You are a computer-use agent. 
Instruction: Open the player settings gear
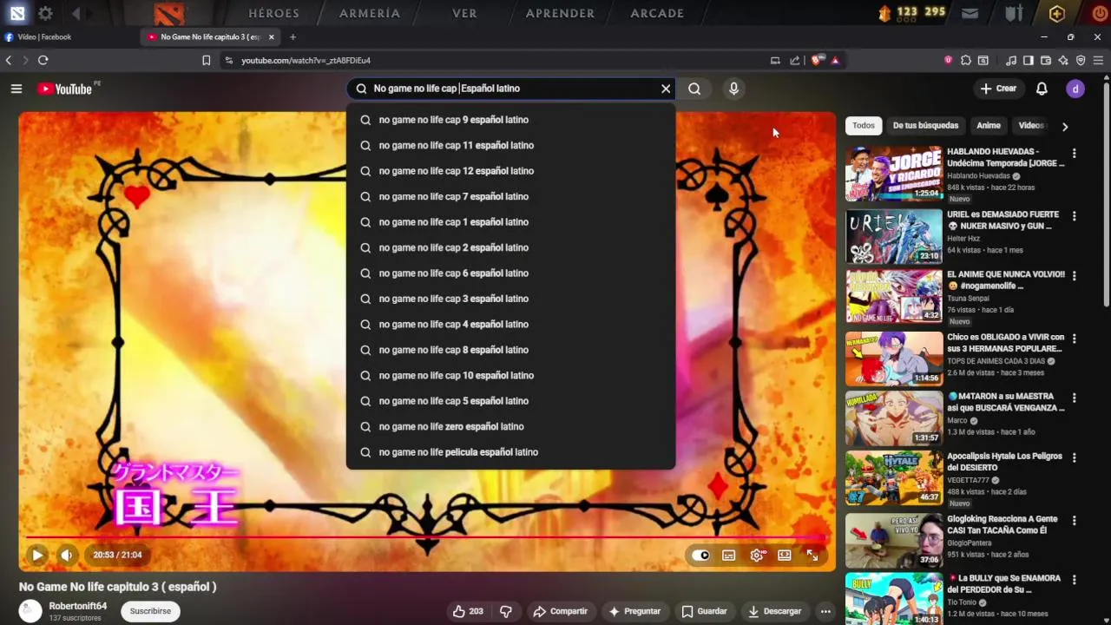757,556
